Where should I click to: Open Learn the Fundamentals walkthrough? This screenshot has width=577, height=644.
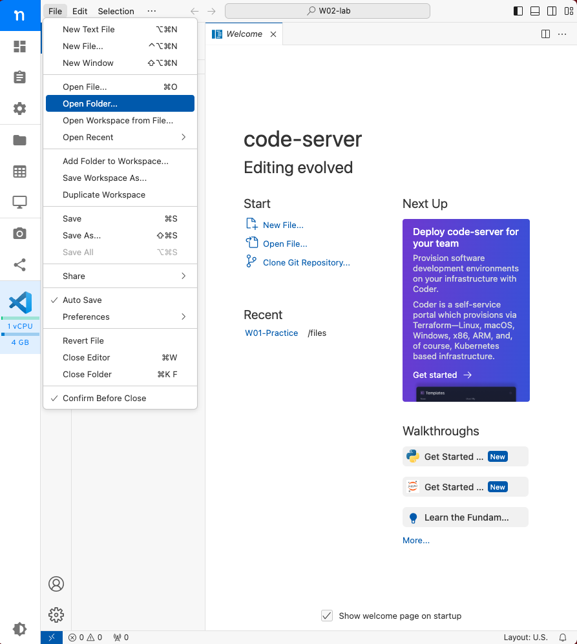pos(465,517)
